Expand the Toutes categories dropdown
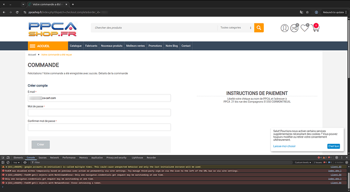Viewport: 350px width, 192px height. tap(236, 28)
